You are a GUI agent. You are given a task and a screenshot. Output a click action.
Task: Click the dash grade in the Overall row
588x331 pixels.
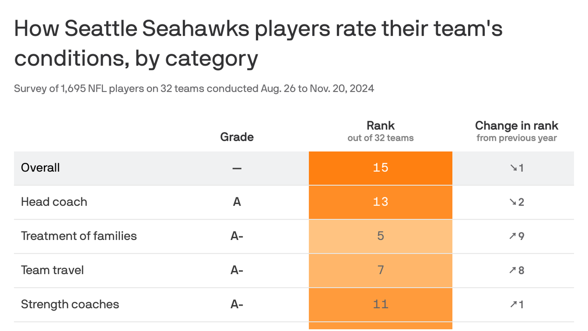coord(237,168)
